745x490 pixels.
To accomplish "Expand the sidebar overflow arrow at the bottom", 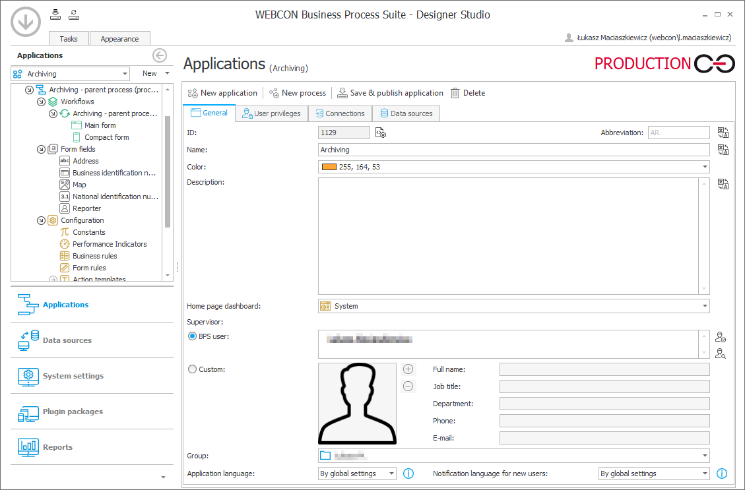I will 163,477.
